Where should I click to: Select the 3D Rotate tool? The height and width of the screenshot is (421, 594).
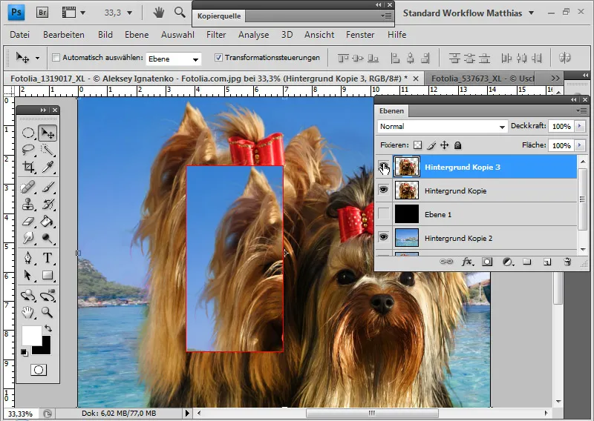[28, 296]
